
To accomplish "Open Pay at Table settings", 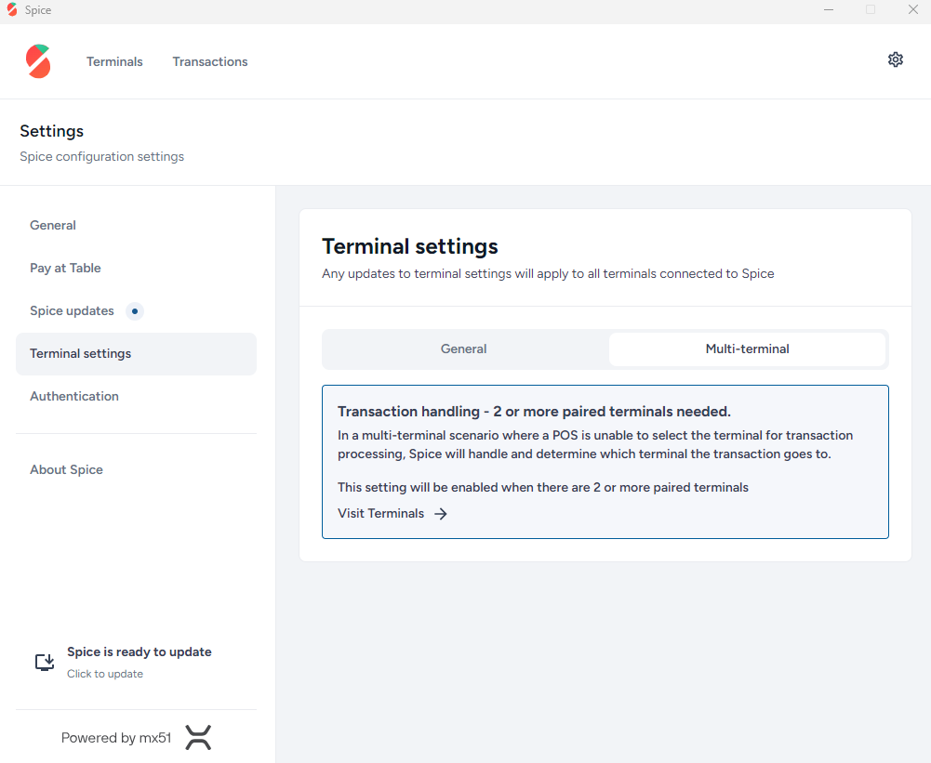I will coord(136,269).
